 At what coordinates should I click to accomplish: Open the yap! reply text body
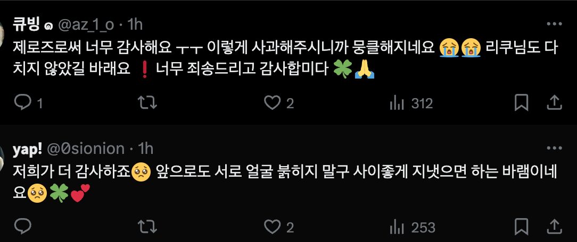click(x=284, y=183)
